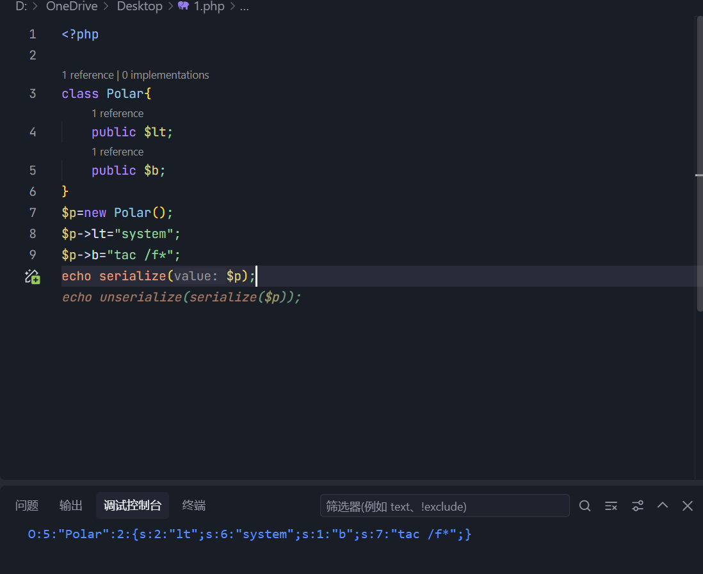Click the PHP elephant icon in breadcrumb

[183, 6]
